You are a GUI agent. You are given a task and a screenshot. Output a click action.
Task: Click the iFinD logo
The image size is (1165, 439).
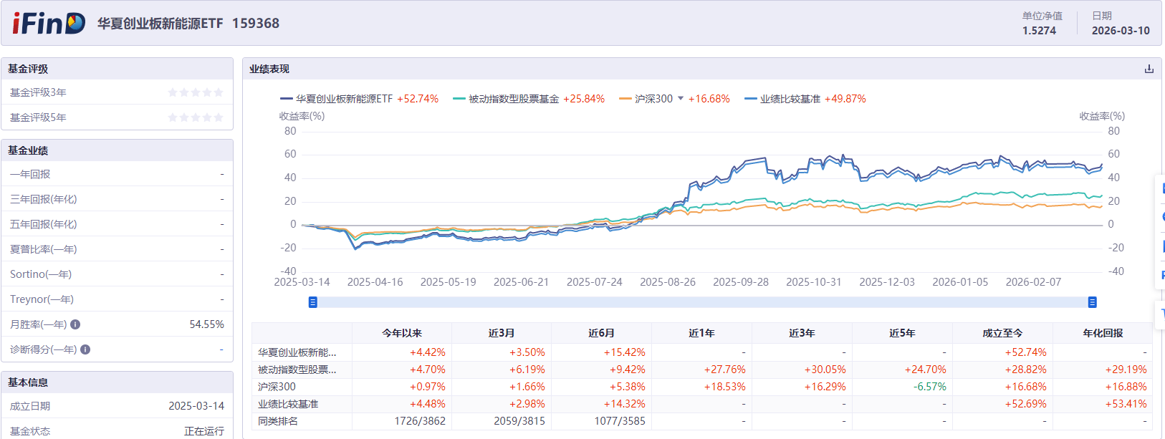[x=48, y=24]
